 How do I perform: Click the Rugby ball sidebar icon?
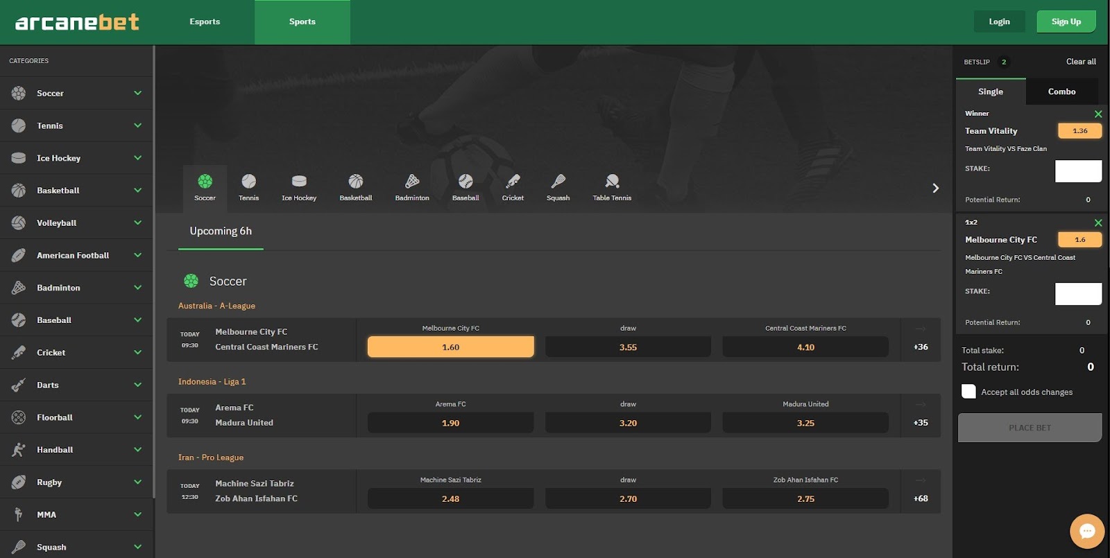pyautogui.click(x=19, y=482)
